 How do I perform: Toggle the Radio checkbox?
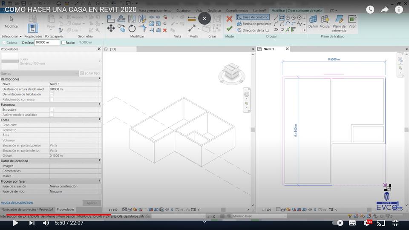(63, 43)
